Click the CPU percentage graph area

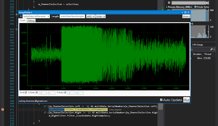(200, 32)
